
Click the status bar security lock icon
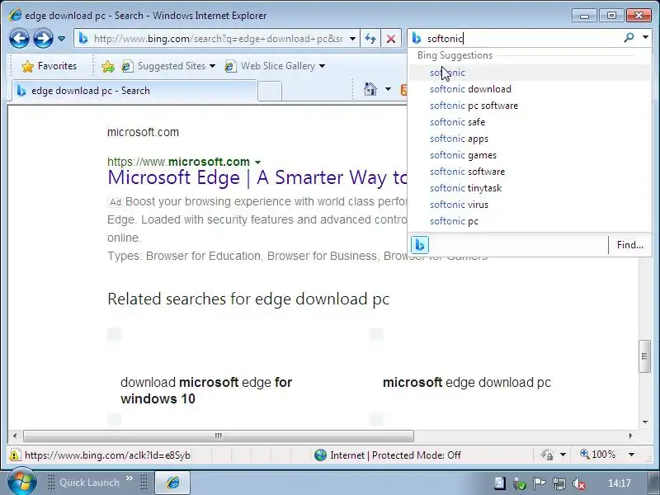pos(547,455)
